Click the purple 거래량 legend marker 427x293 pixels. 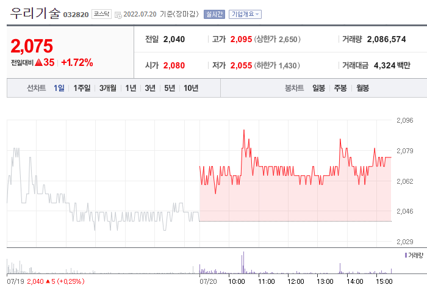(x=406, y=255)
